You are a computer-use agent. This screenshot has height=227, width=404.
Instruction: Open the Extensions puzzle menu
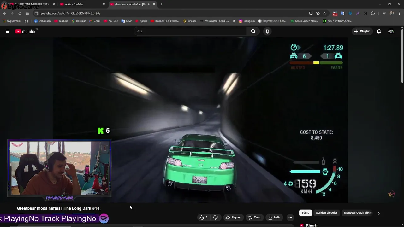(373, 13)
